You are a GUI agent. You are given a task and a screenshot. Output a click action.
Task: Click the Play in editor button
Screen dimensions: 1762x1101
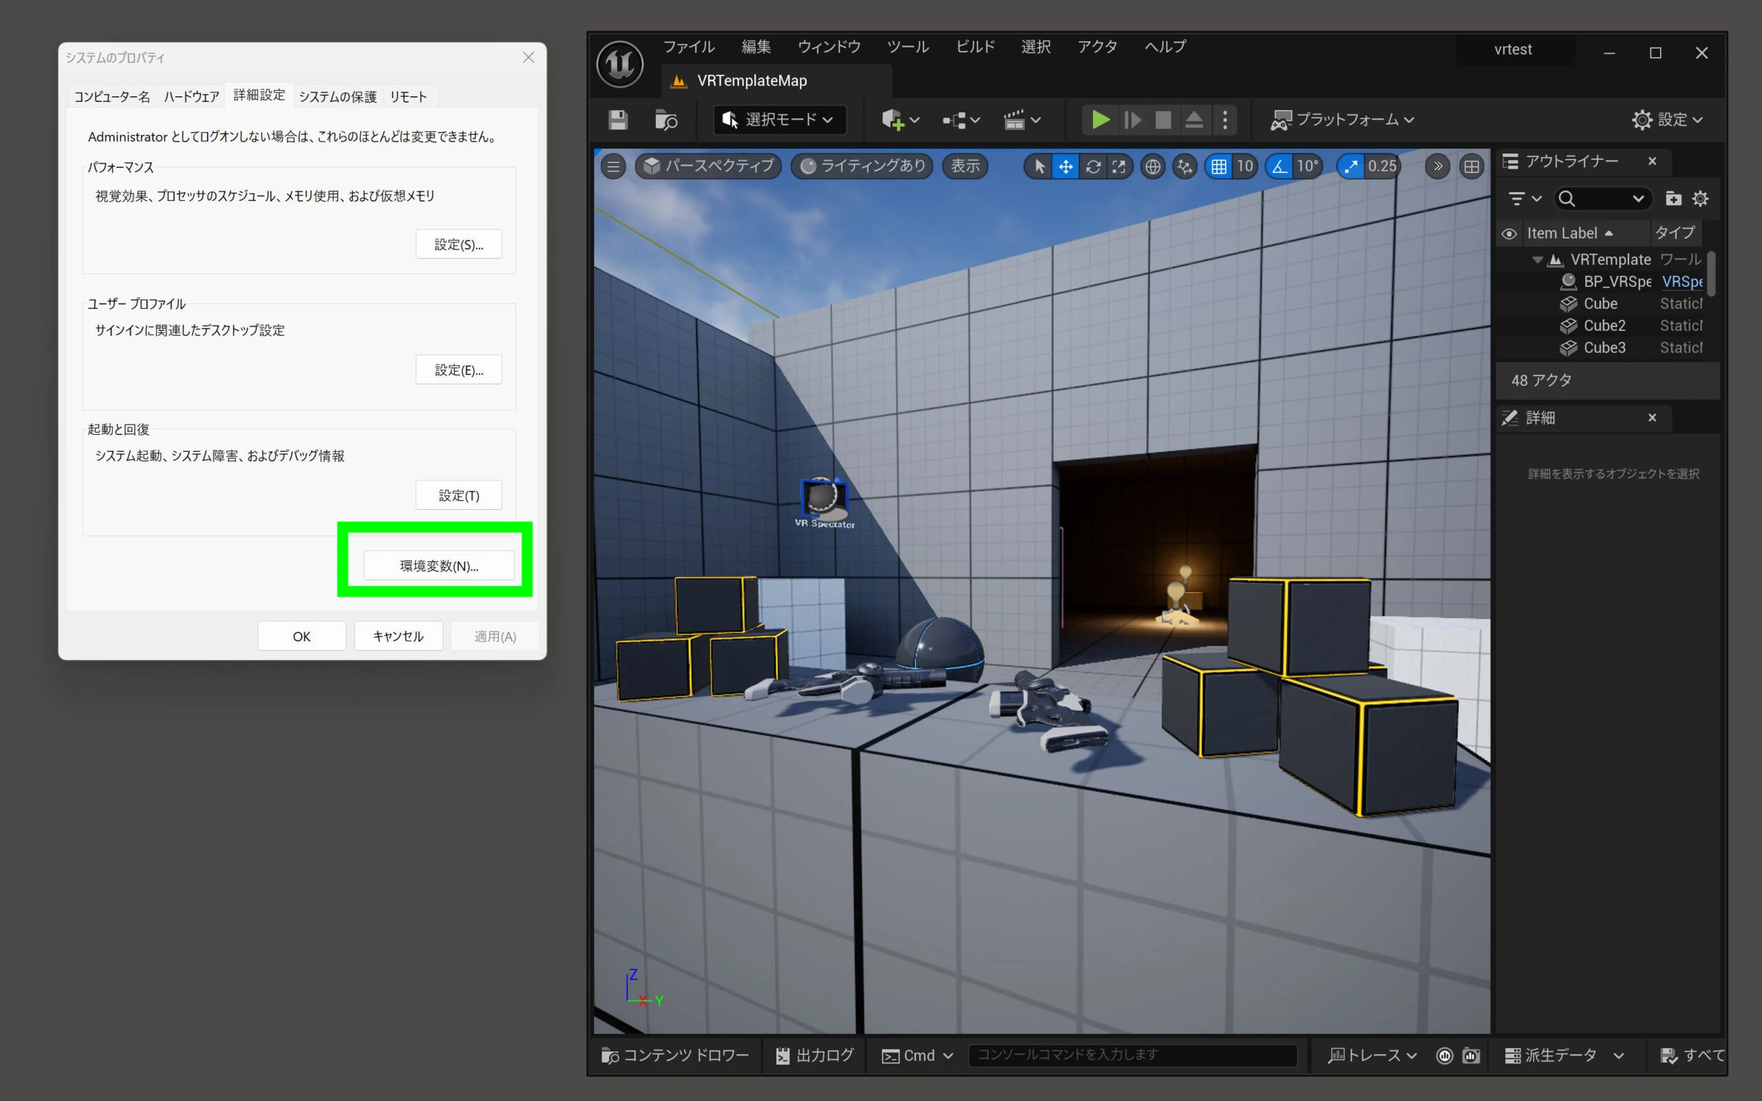[1100, 120]
